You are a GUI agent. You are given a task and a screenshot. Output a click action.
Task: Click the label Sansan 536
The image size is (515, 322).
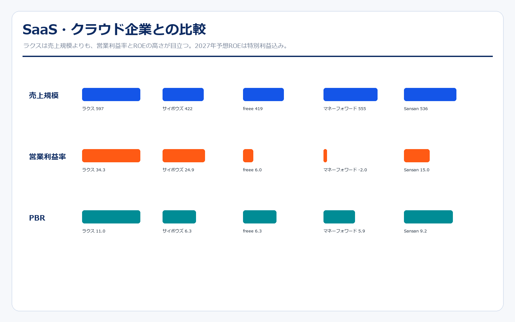point(416,109)
